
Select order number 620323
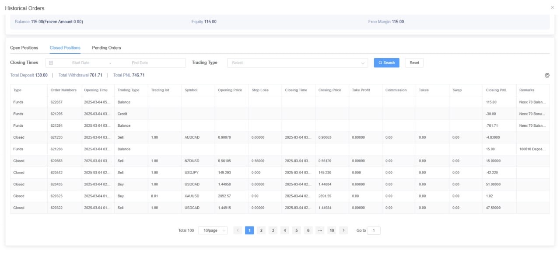57,196
